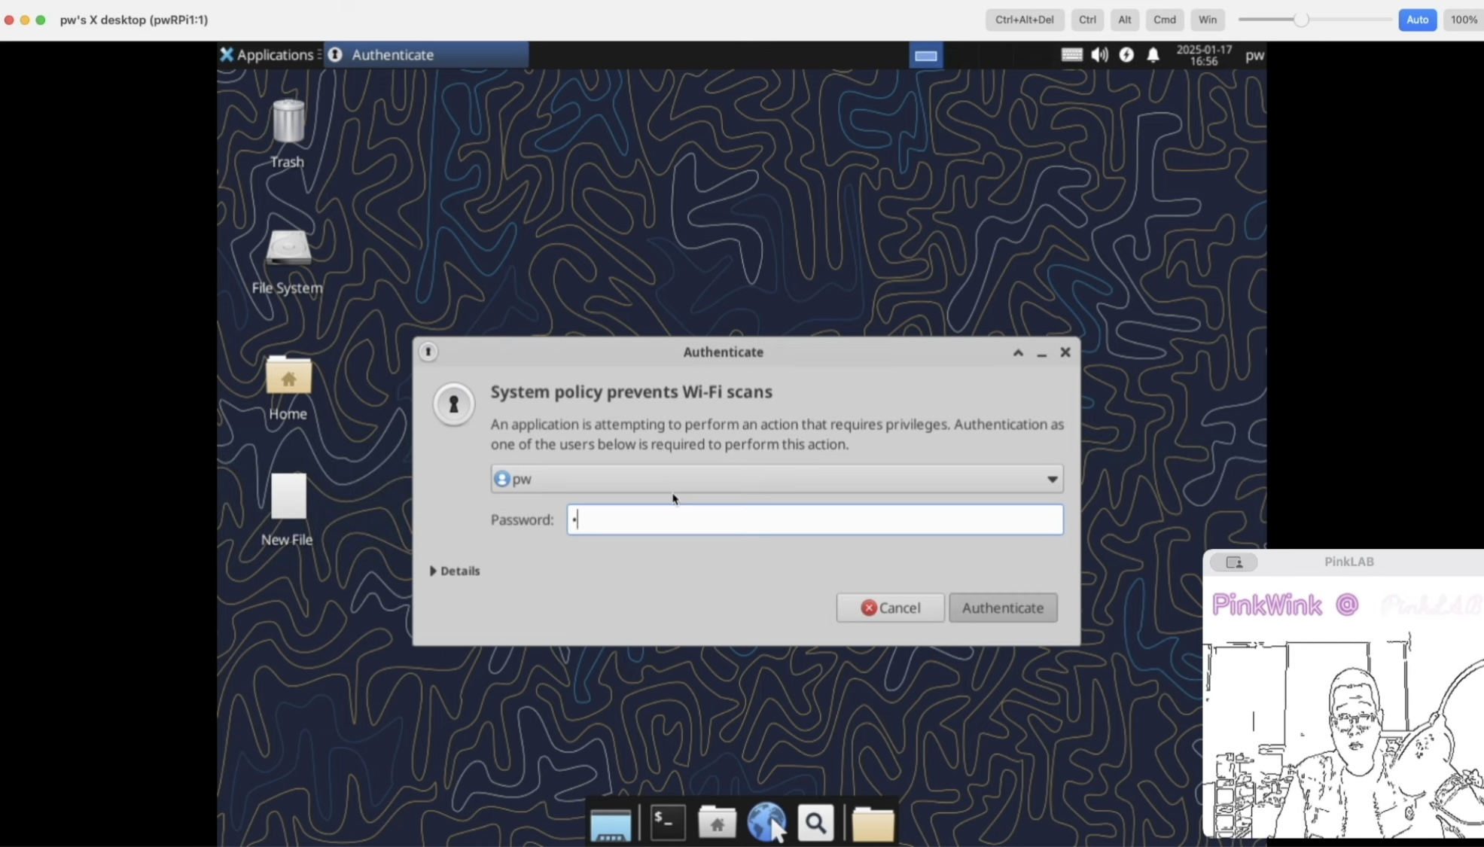Screen dimensions: 1484x847
Task: Toggle the Ctrl modifier key button
Action: coord(1086,20)
